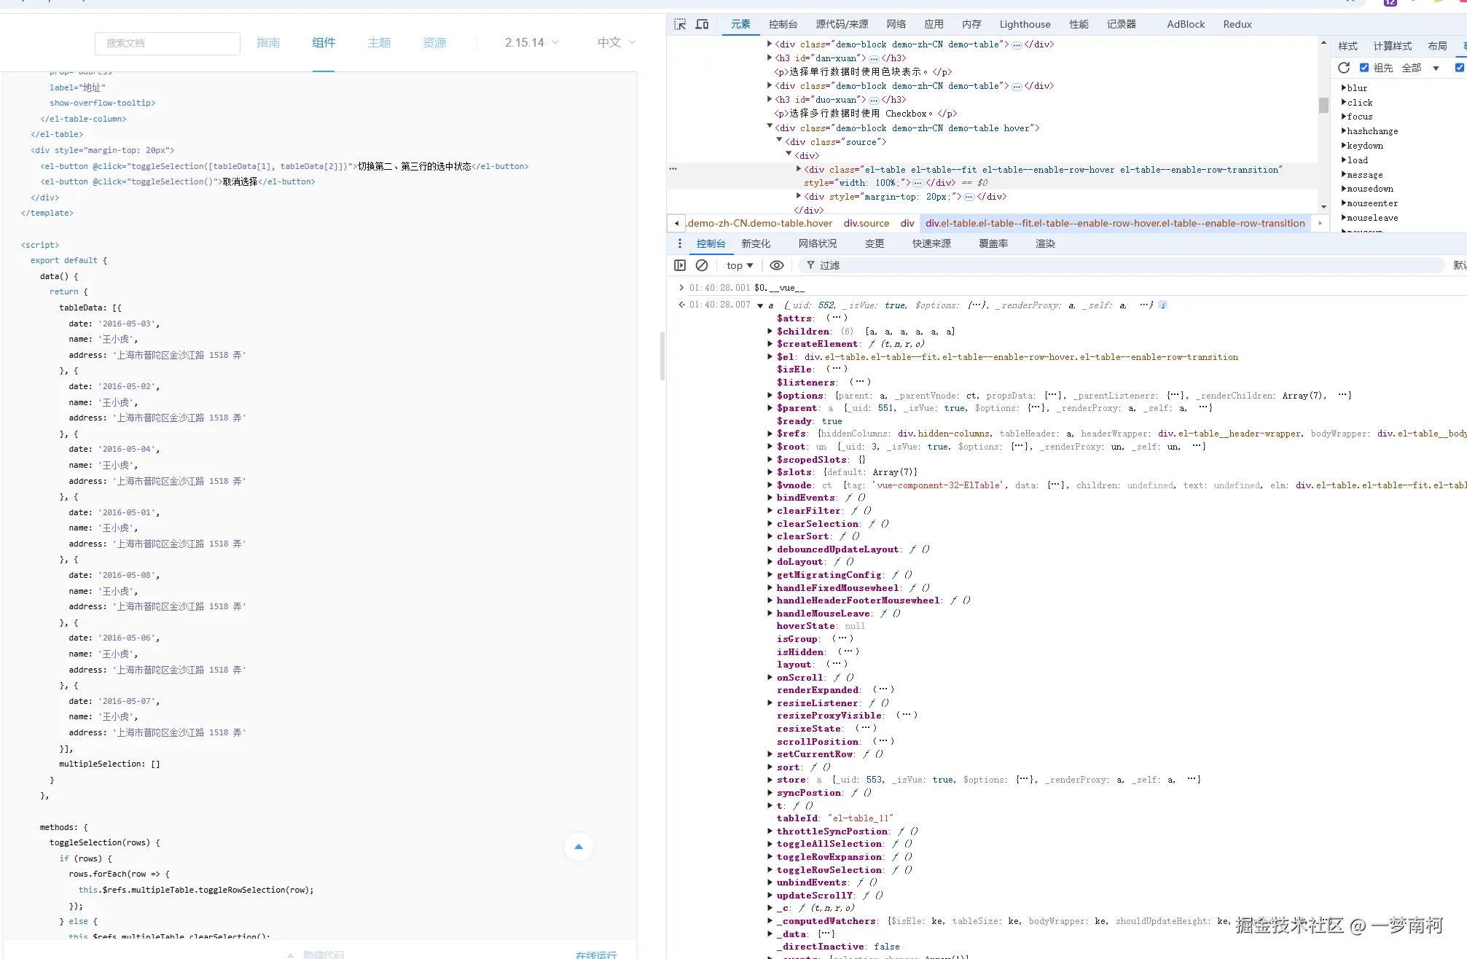Click the clear console icon
This screenshot has width=1467, height=959.
(x=702, y=265)
